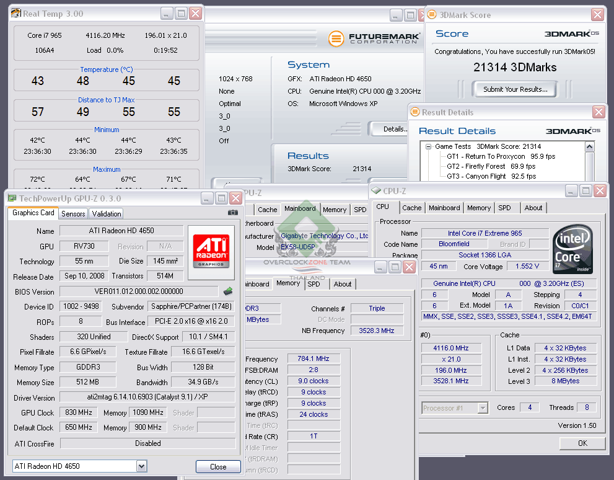This screenshot has height=480, width=614.
Task: Click the 3DMark Score window title icon
Action: 431,15
